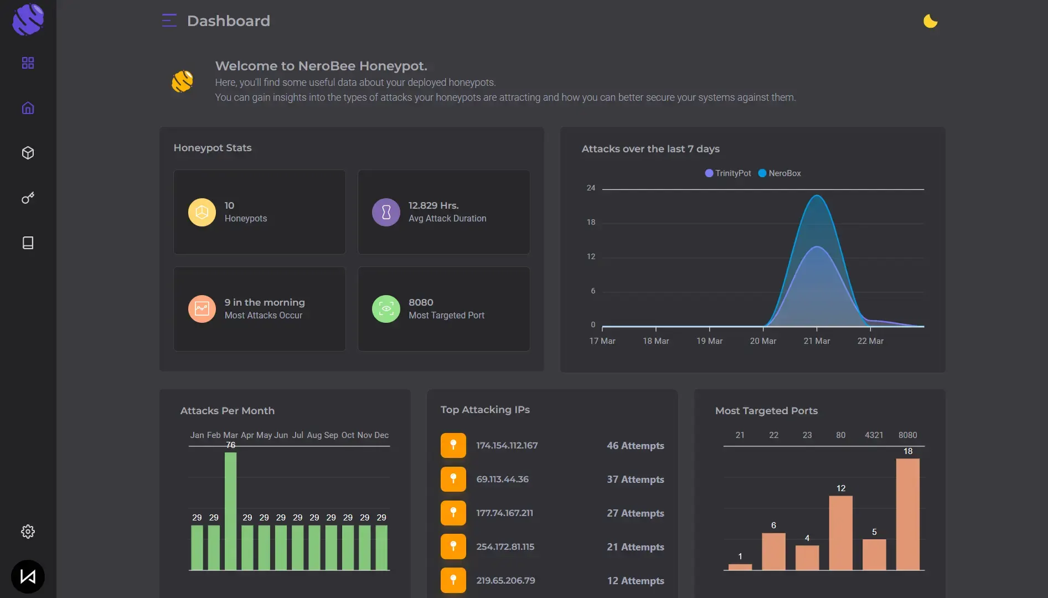1048x598 pixels.
Task: Click the pin icon beside 174.154.112.167
Action: pyautogui.click(x=453, y=445)
